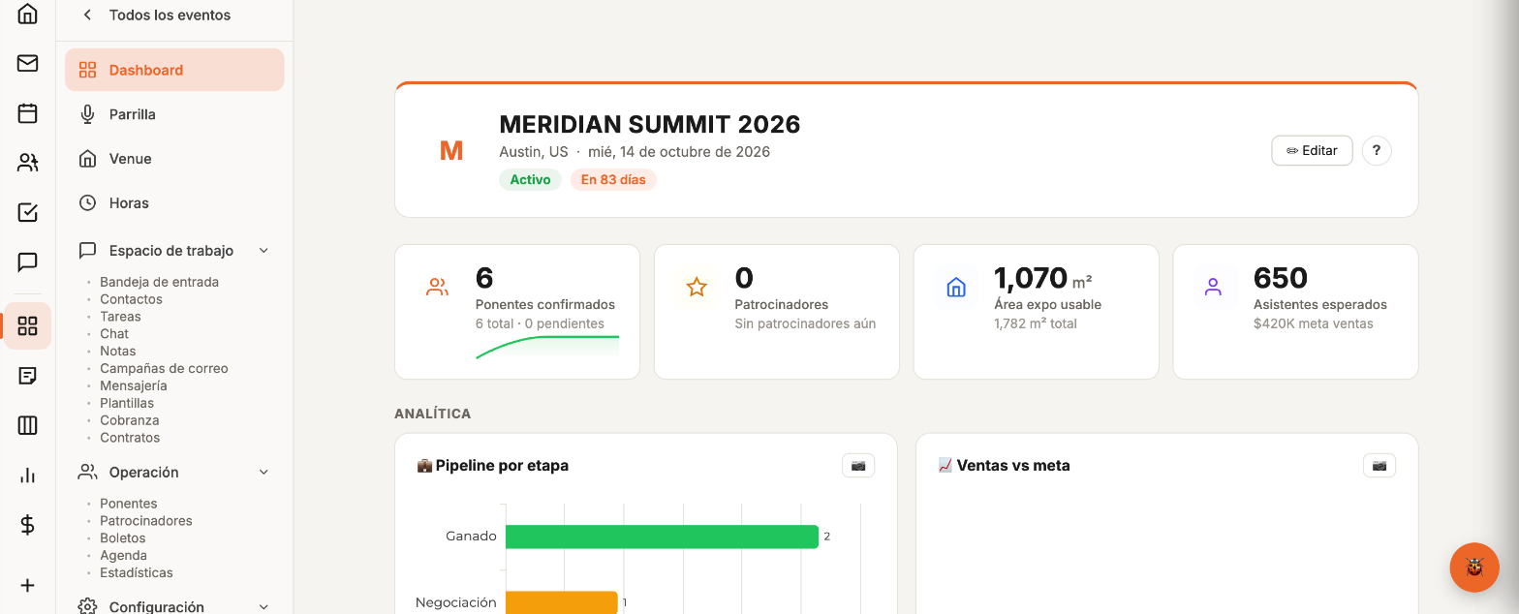
Task: Click the 1,070 m² expo area value
Action: 1043,279
